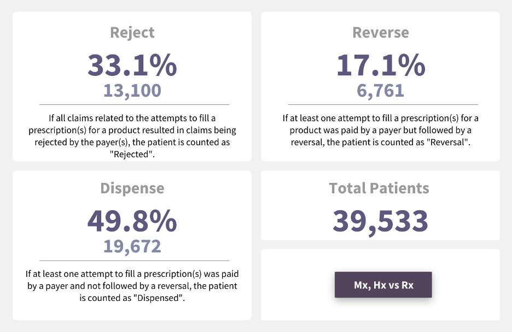Click the Reversal definition paragraph
Viewport: 512px width, 332px height.
pos(381,131)
